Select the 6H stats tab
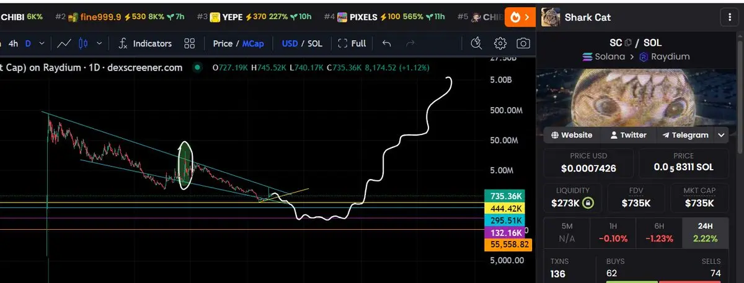The width and height of the screenshot is (744, 283). tap(658, 233)
